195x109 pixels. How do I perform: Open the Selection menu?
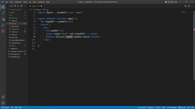point(18,2)
